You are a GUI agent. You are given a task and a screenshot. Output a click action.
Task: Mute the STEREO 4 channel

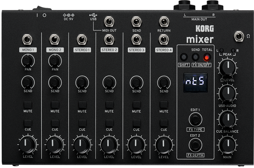[x=164, y=105]
